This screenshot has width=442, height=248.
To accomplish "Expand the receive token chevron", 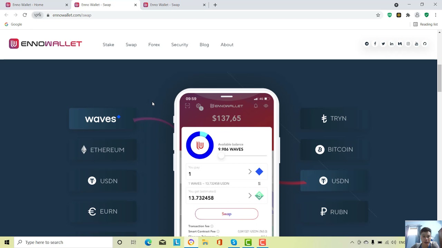I will [250, 196].
